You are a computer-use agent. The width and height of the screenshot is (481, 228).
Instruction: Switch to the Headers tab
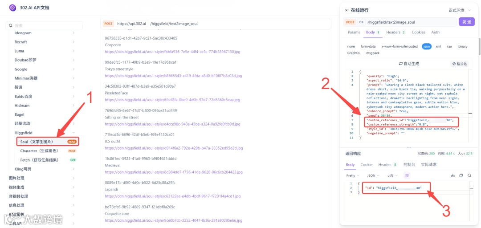click(396, 32)
